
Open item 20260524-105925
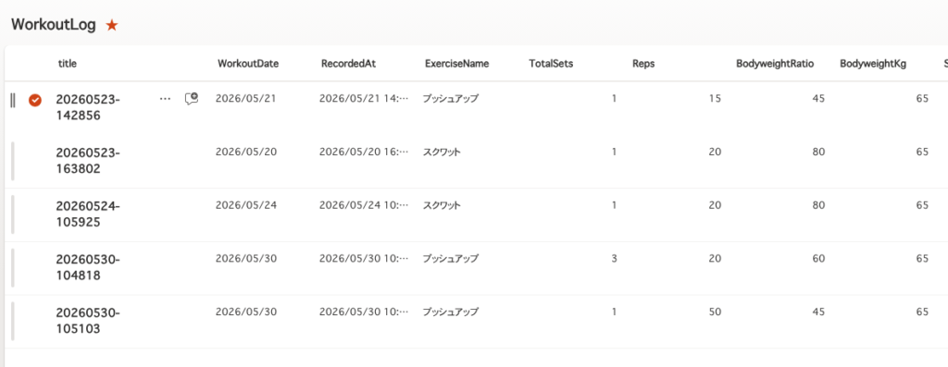pyautogui.click(x=88, y=214)
